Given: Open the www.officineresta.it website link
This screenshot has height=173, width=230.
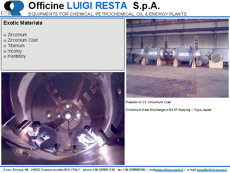Looking at the screenshot, I should coord(169,170).
